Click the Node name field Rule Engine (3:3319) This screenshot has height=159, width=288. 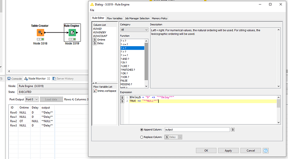click(53, 86)
